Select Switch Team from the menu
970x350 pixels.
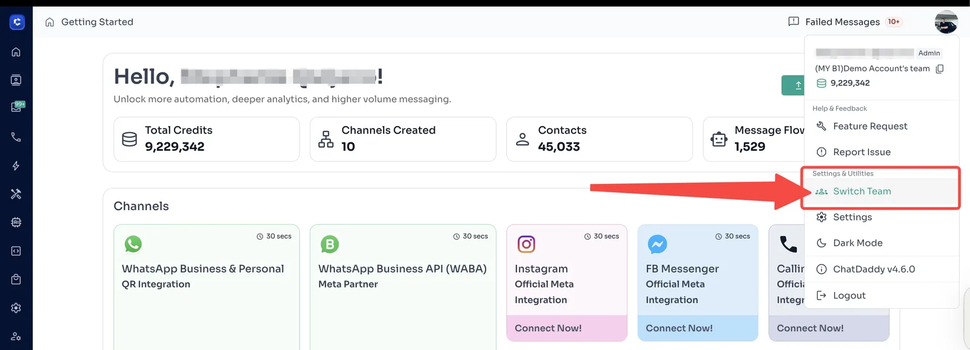coord(861,191)
